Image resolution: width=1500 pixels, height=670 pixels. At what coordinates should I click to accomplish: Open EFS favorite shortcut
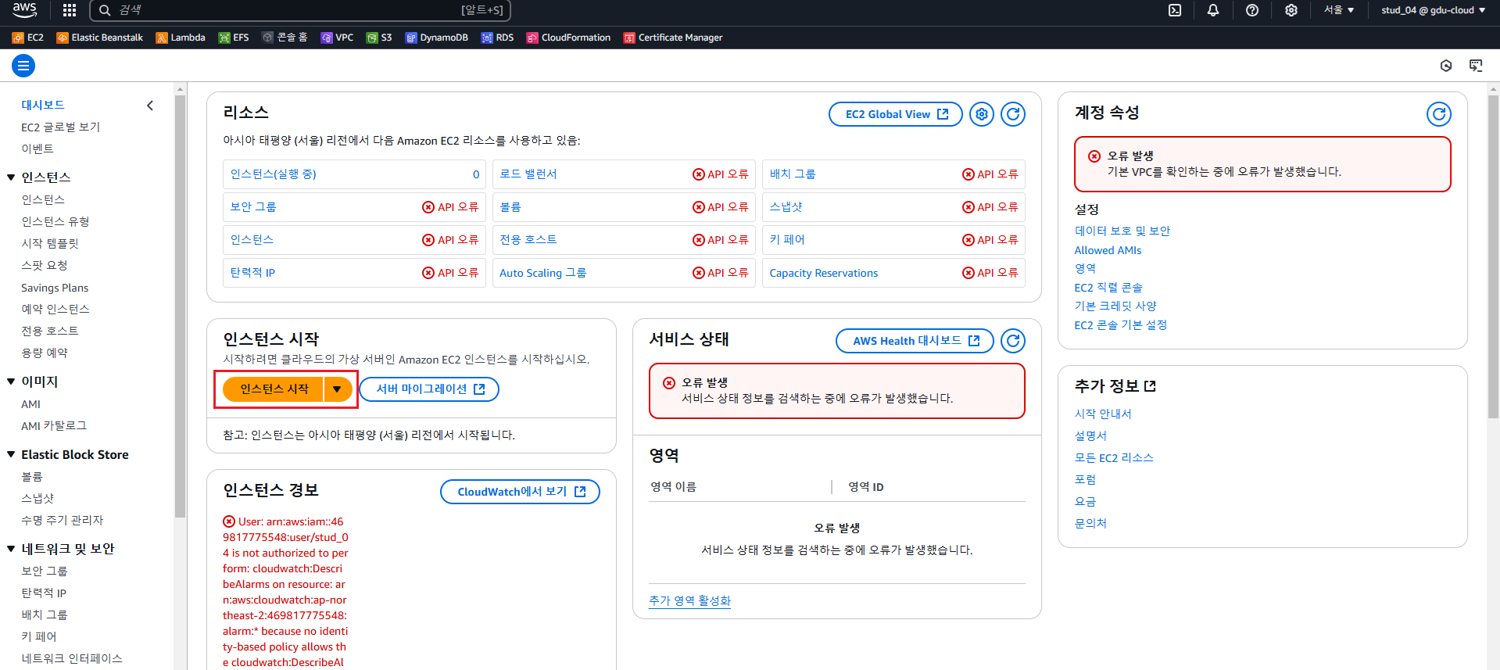234,38
